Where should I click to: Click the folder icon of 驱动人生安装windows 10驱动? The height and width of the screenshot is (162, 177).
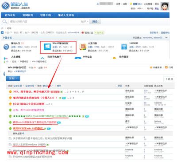(x=10, y=144)
